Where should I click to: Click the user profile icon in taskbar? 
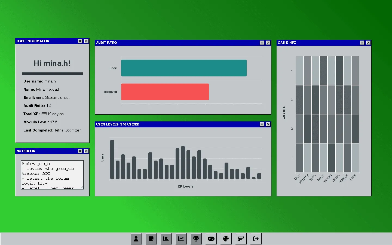[136, 239]
